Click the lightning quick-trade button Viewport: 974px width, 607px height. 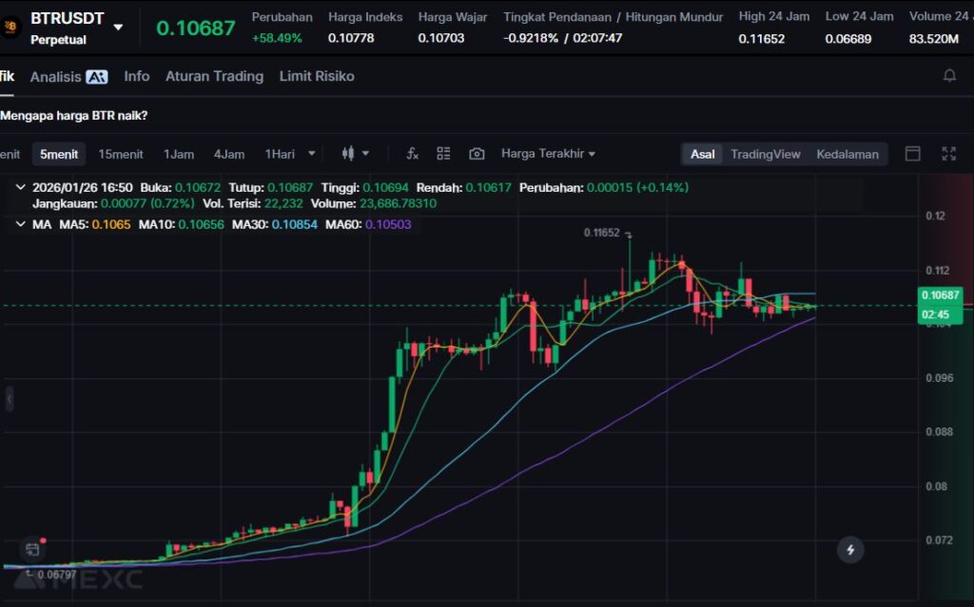(849, 549)
